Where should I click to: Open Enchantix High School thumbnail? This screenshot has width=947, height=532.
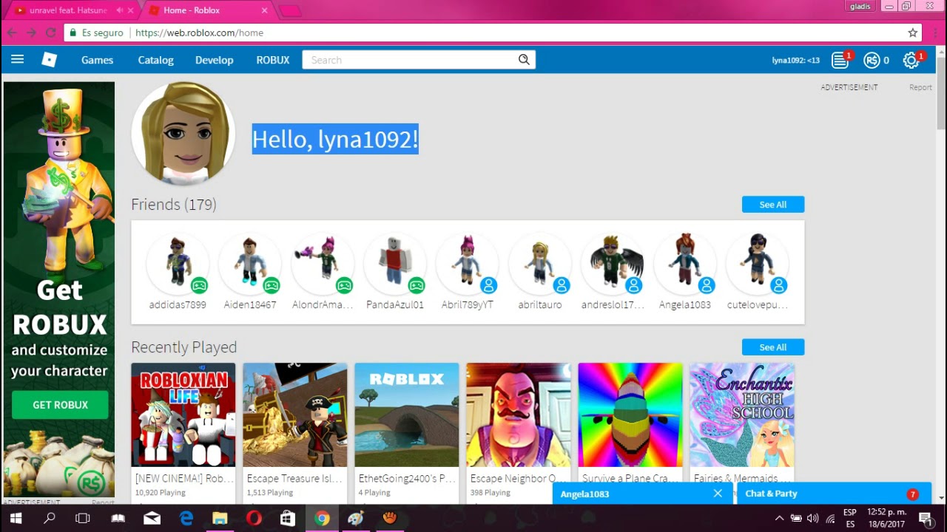(742, 415)
